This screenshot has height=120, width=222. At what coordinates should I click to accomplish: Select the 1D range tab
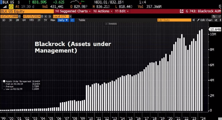4,20
